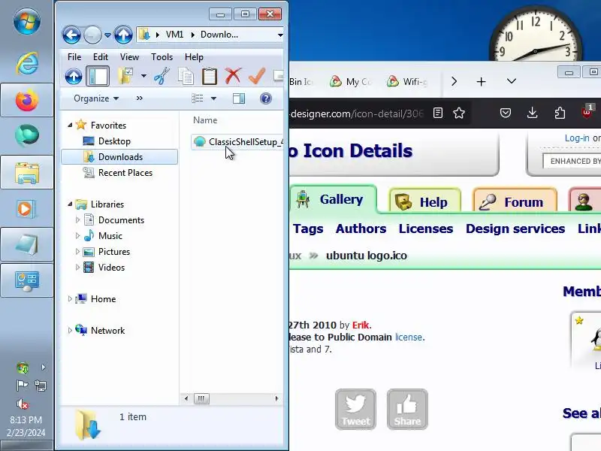Open the Help menu in Explorer
601x451 pixels.
(x=194, y=57)
